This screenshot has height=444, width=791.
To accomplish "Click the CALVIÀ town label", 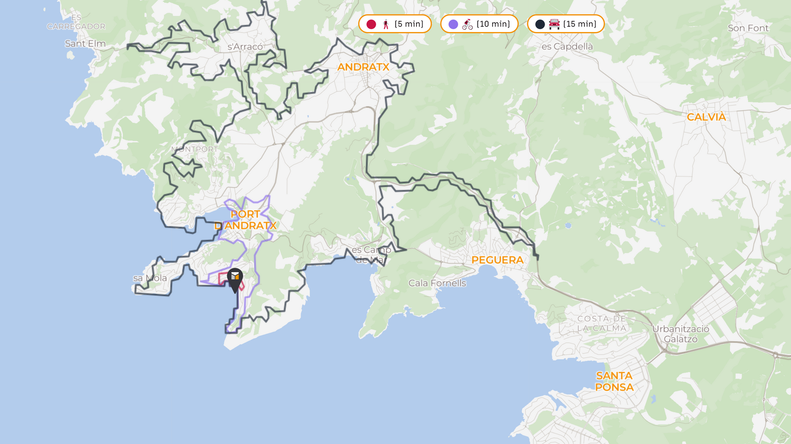I will click(706, 117).
